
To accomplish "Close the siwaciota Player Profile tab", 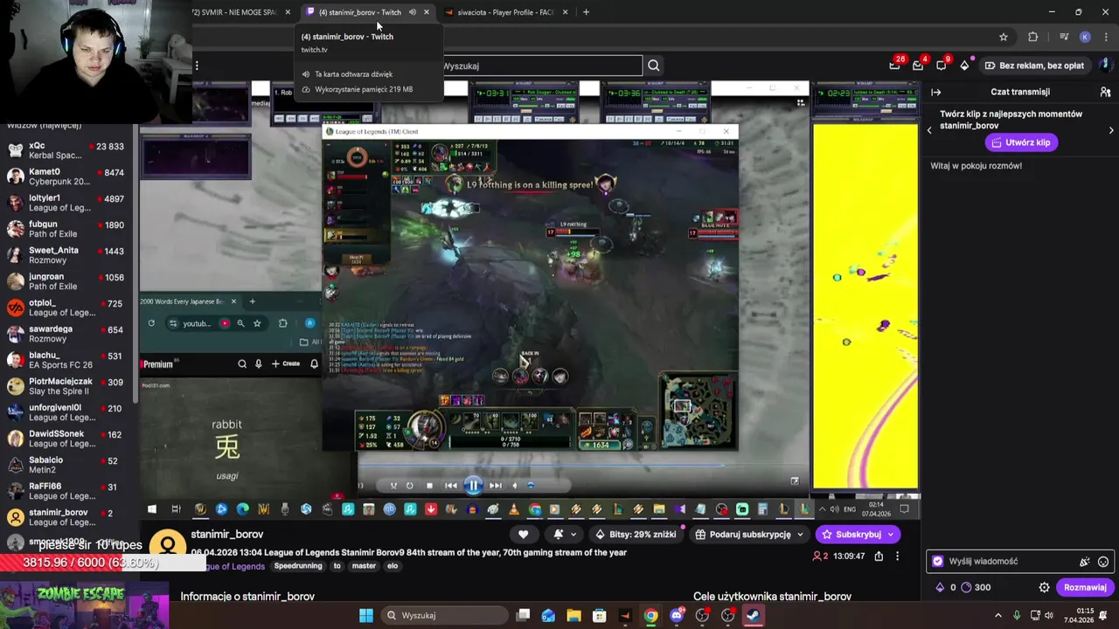I will click(x=565, y=12).
